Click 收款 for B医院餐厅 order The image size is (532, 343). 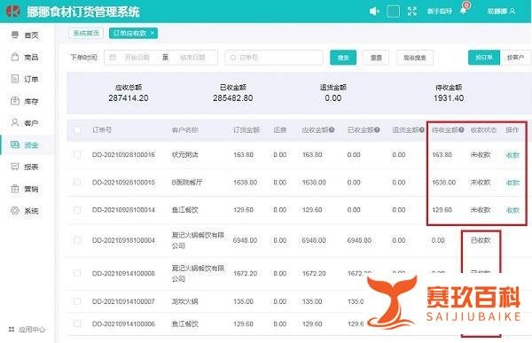click(512, 183)
